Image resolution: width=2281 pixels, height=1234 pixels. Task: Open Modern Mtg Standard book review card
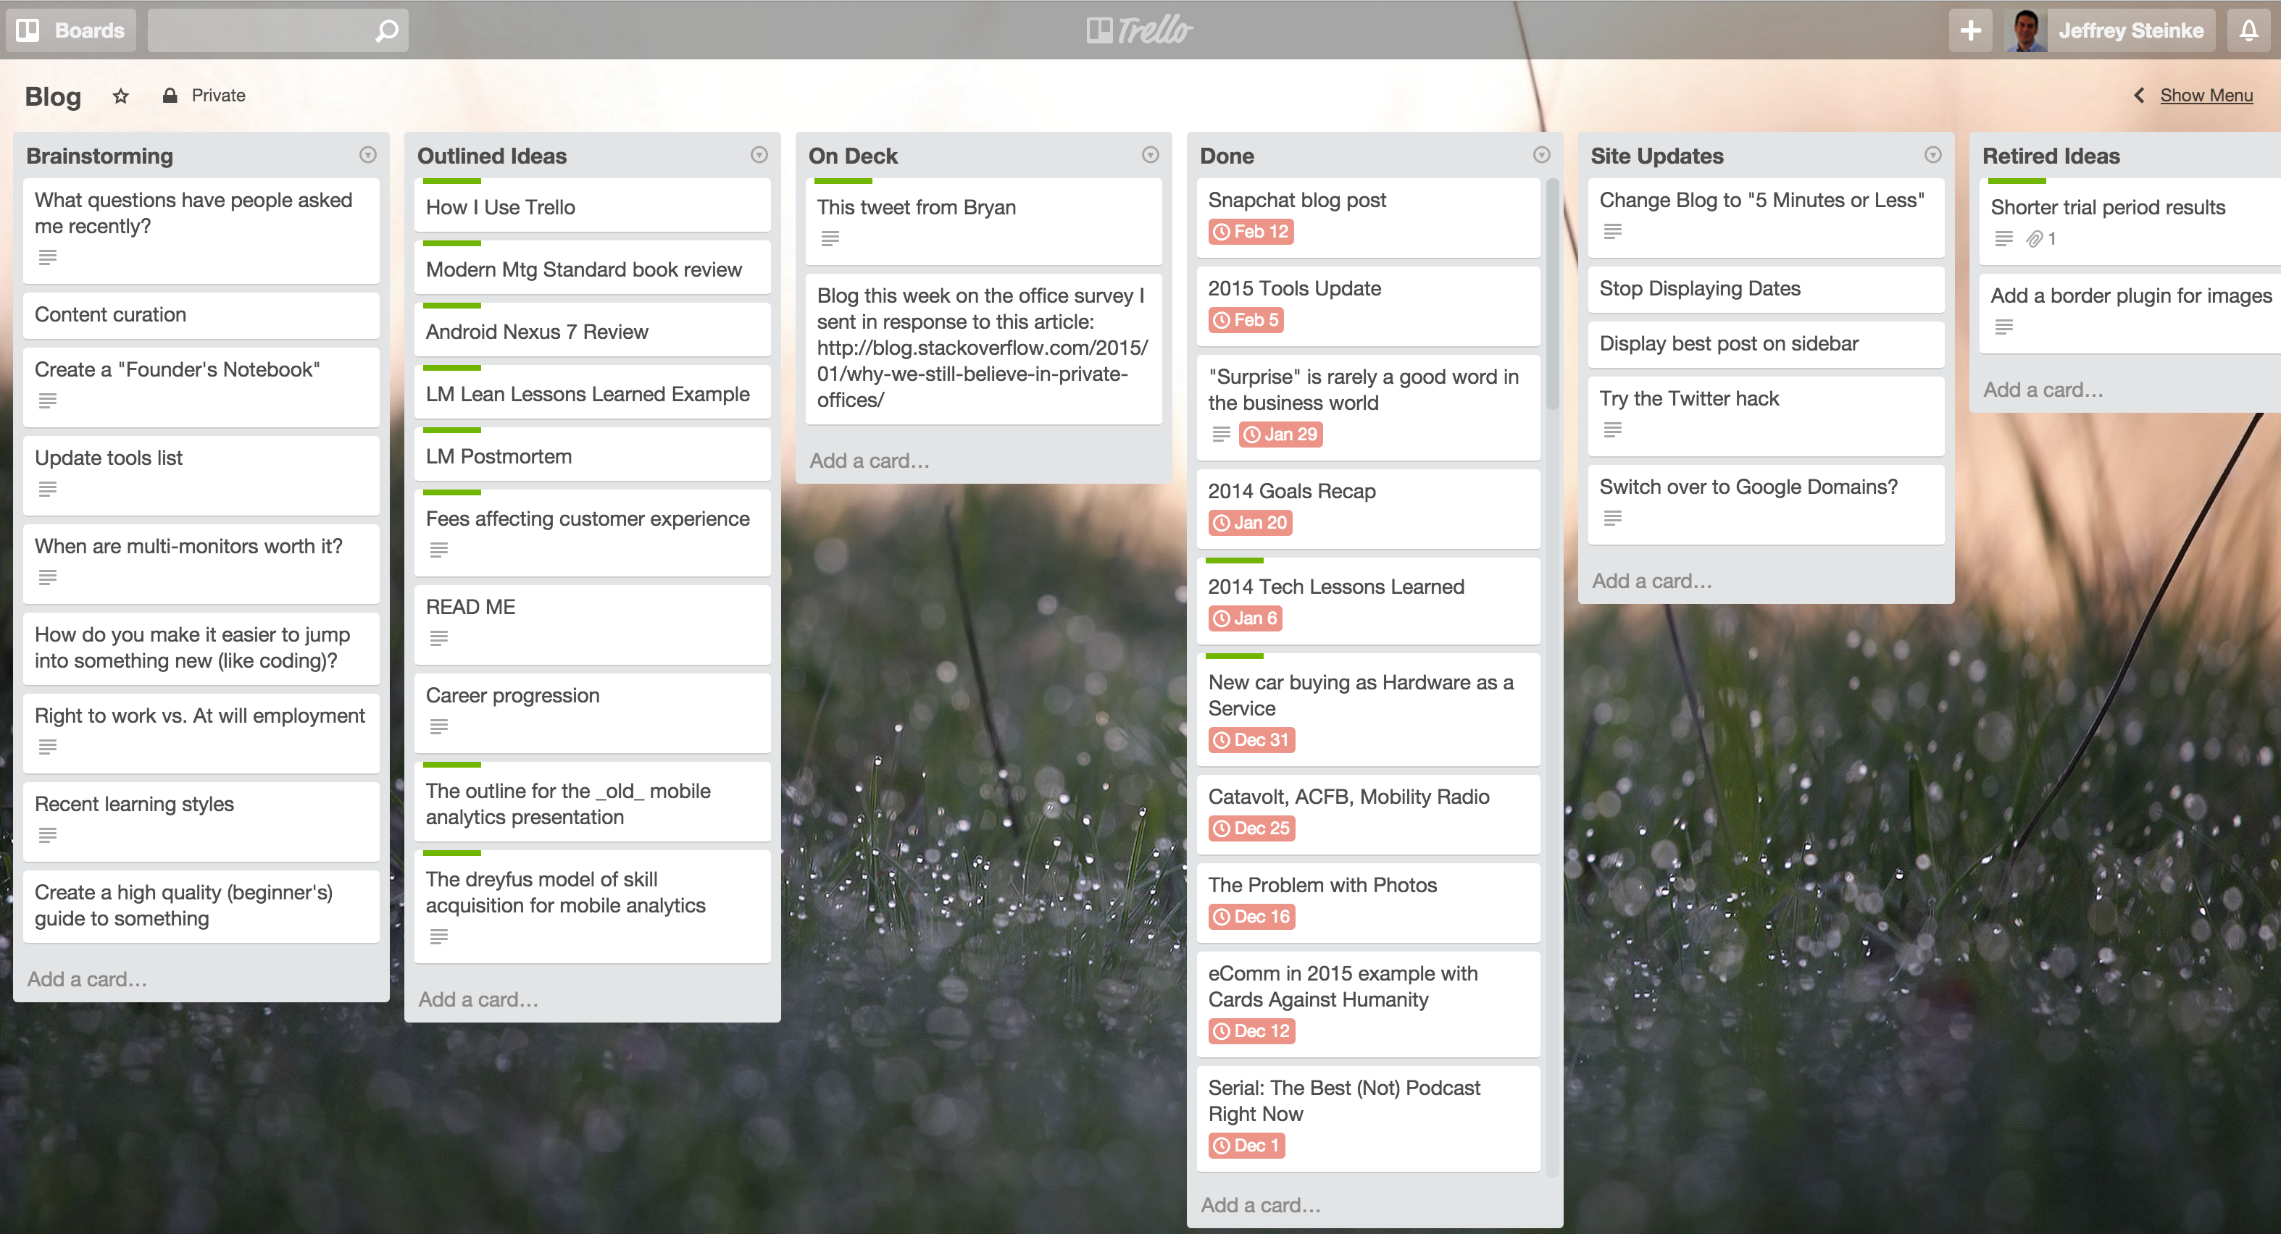click(x=593, y=267)
